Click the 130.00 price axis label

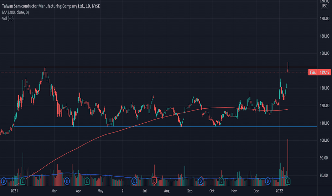coord(325,88)
